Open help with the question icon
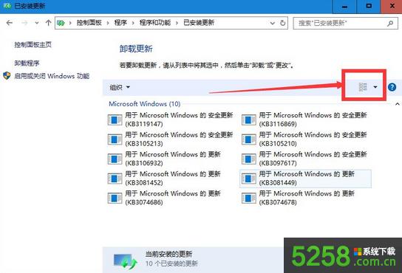 tap(392, 87)
